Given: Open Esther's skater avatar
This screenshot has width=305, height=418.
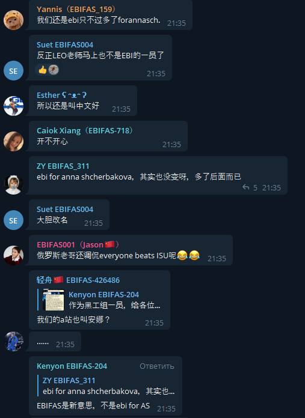Looking at the screenshot, I should point(13,106).
